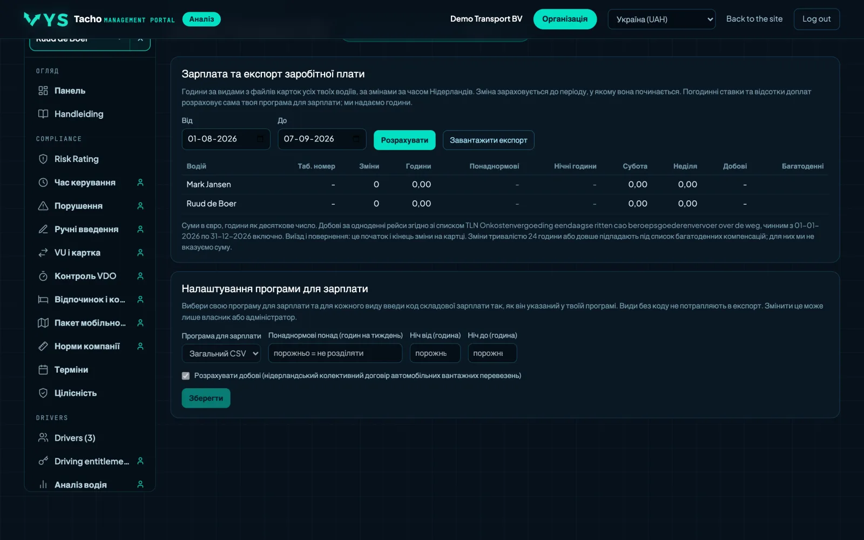Click the Drivers (3) people icon
The width and height of the screenshot is (864, 540).
tap(43, 438)
